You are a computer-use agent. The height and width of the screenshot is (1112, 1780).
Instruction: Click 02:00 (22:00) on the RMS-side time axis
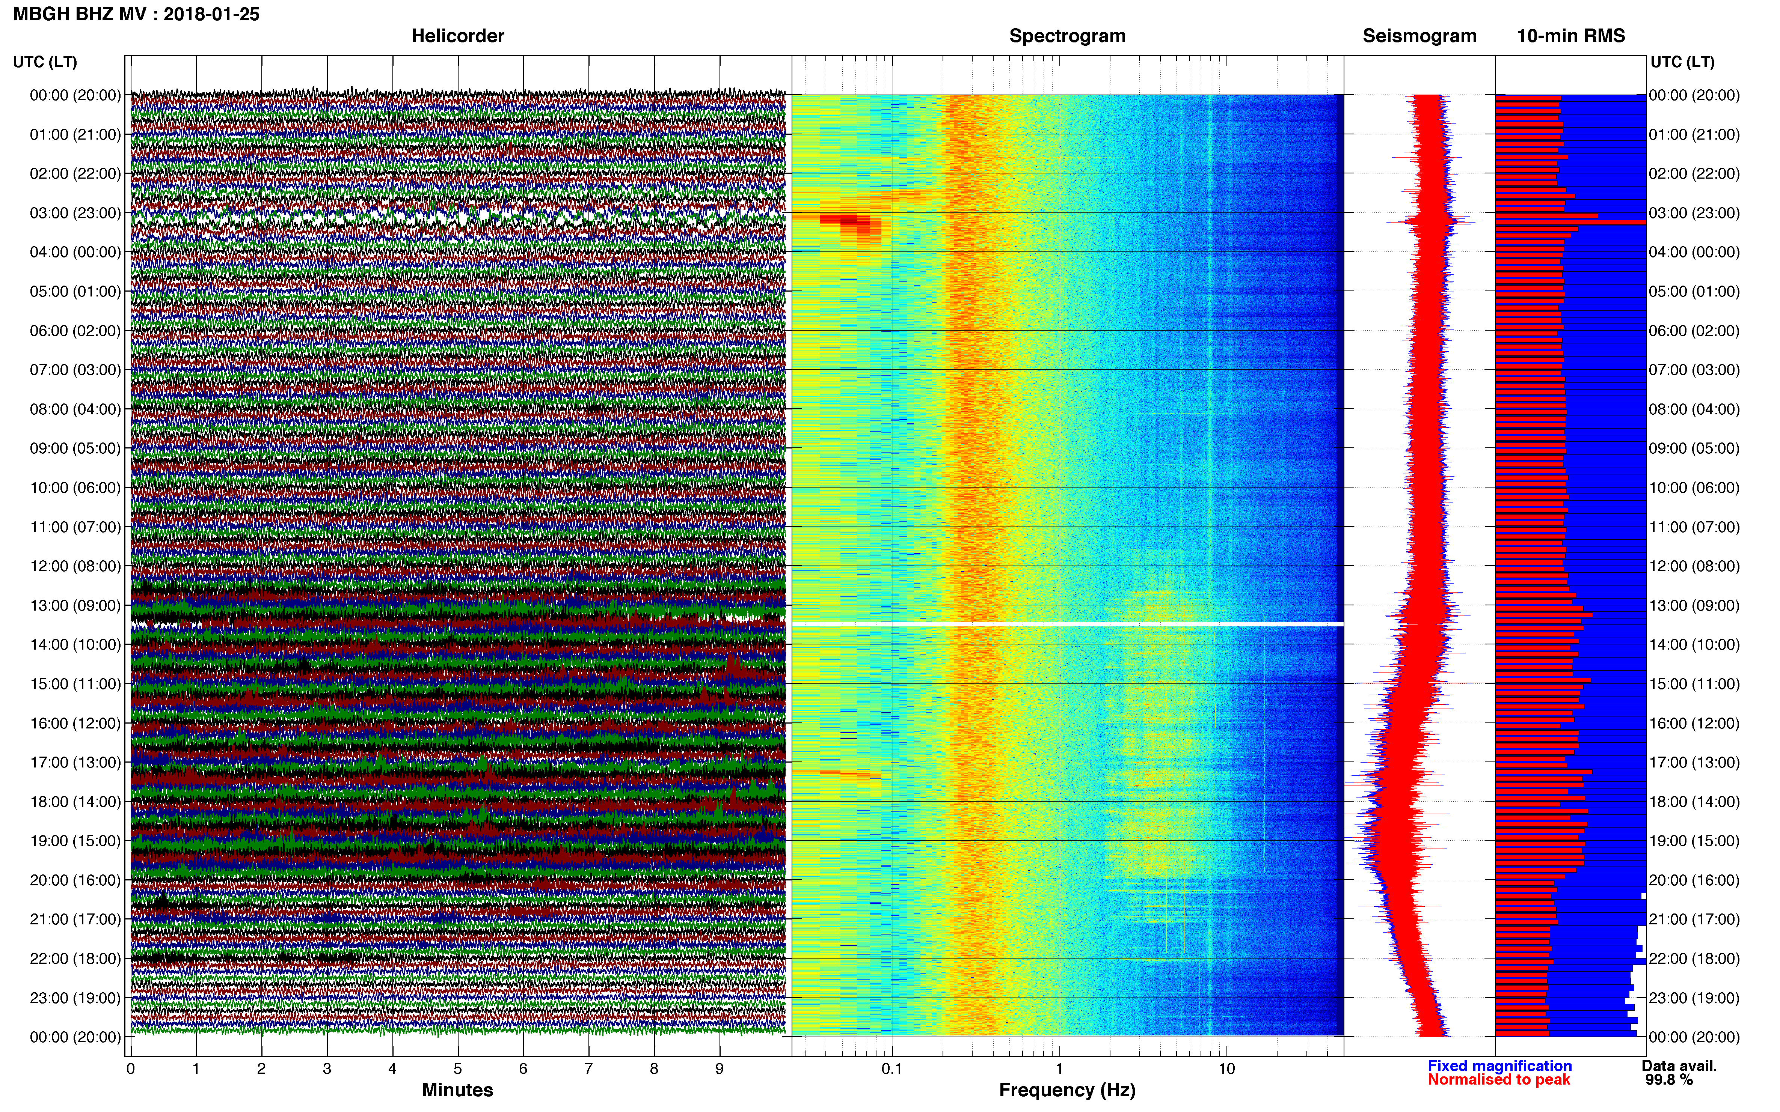(x=1695, y=173)
